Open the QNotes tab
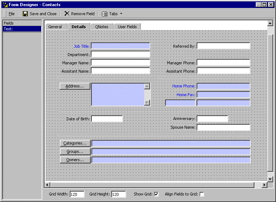This screenshot has width=276, height=202. click(102, 27)
